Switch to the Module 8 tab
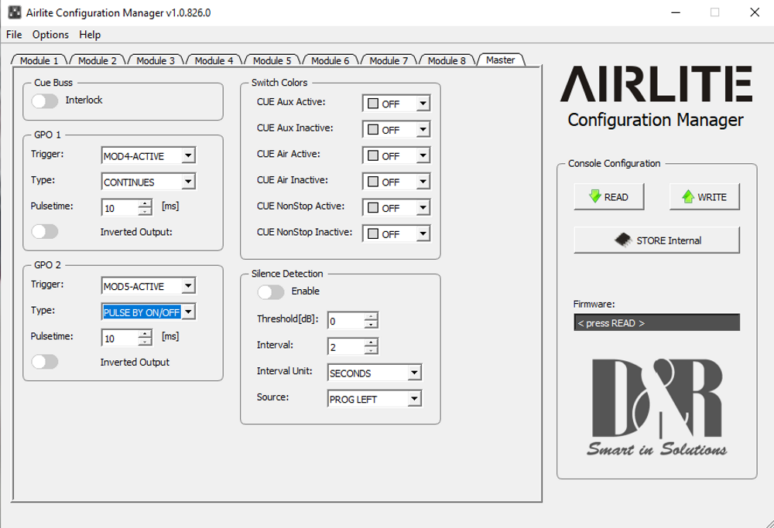 [x=447, y=60]
